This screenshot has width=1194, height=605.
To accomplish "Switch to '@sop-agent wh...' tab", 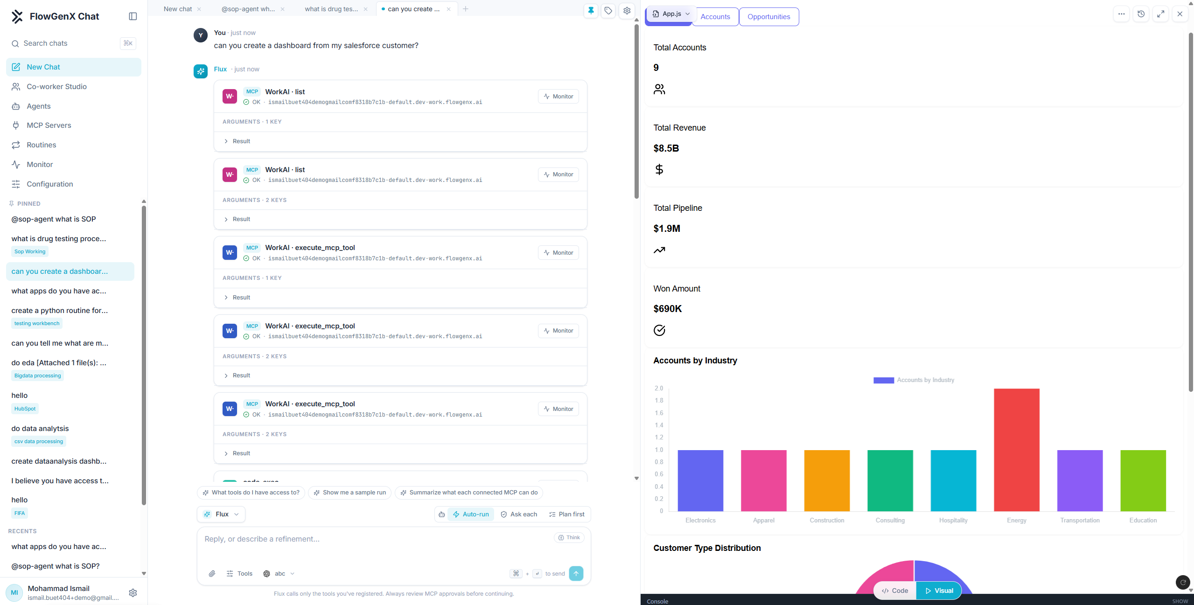I will pos(248,9).
